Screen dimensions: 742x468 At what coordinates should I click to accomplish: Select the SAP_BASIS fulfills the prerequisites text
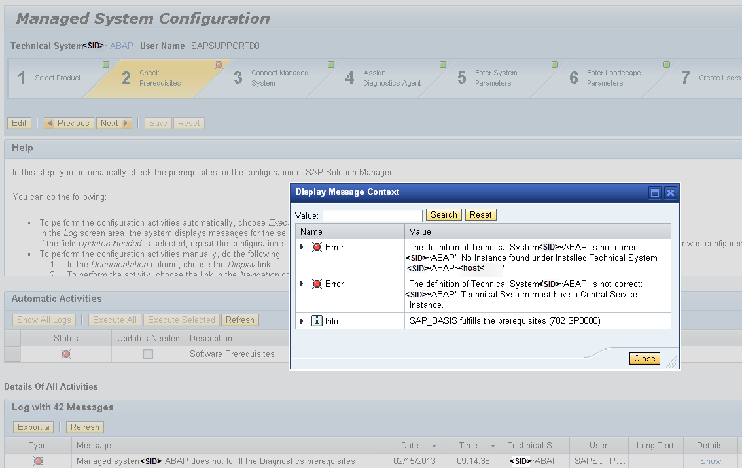tap(505, 320)
